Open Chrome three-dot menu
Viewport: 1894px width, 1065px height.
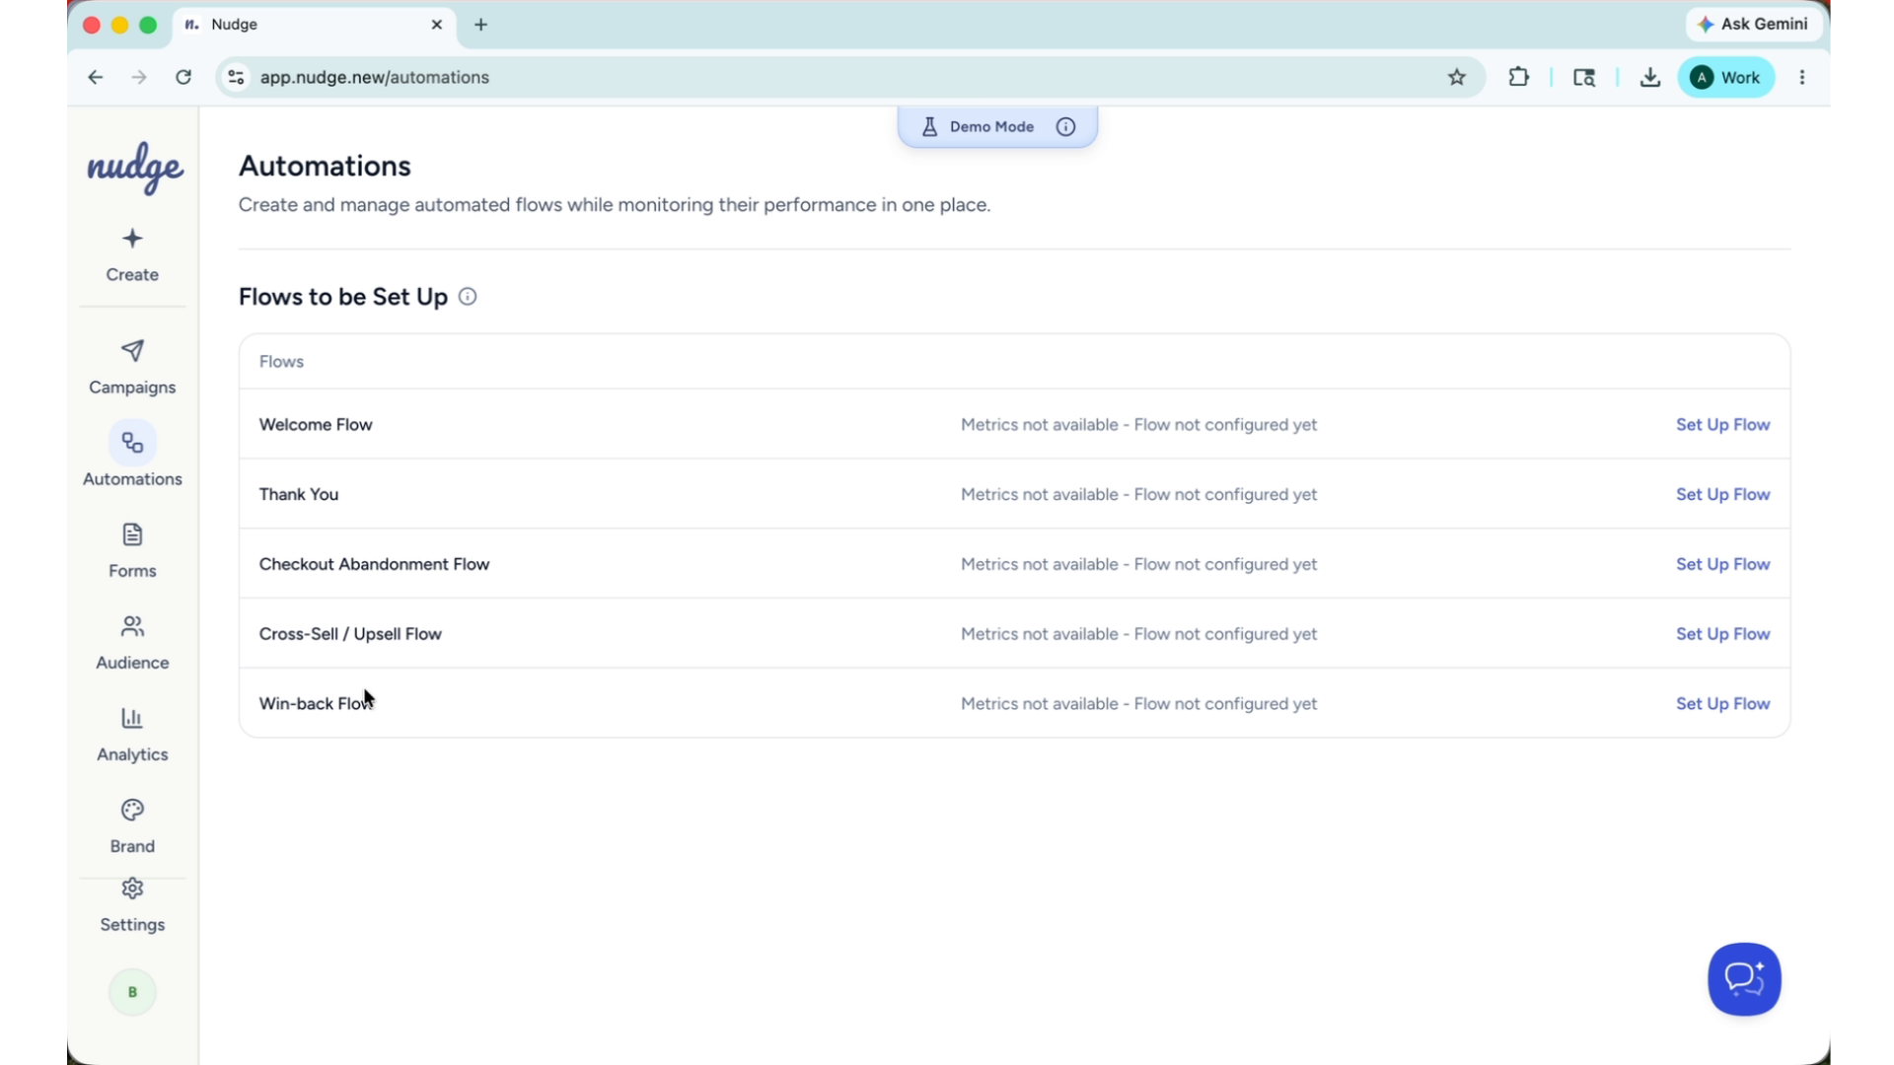1802,77
